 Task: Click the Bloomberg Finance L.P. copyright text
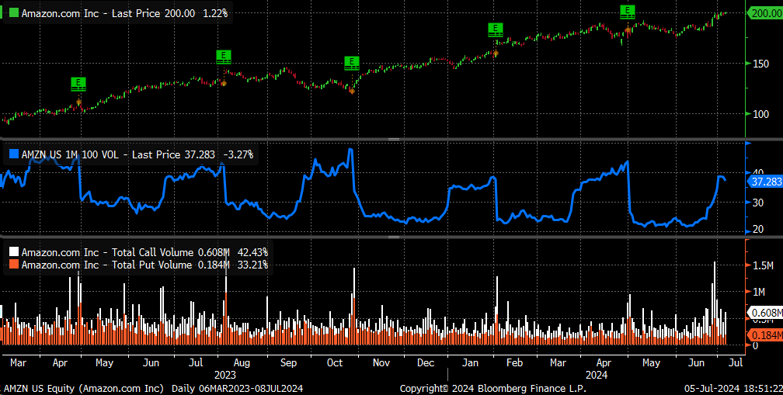click(x=492, y=388)
